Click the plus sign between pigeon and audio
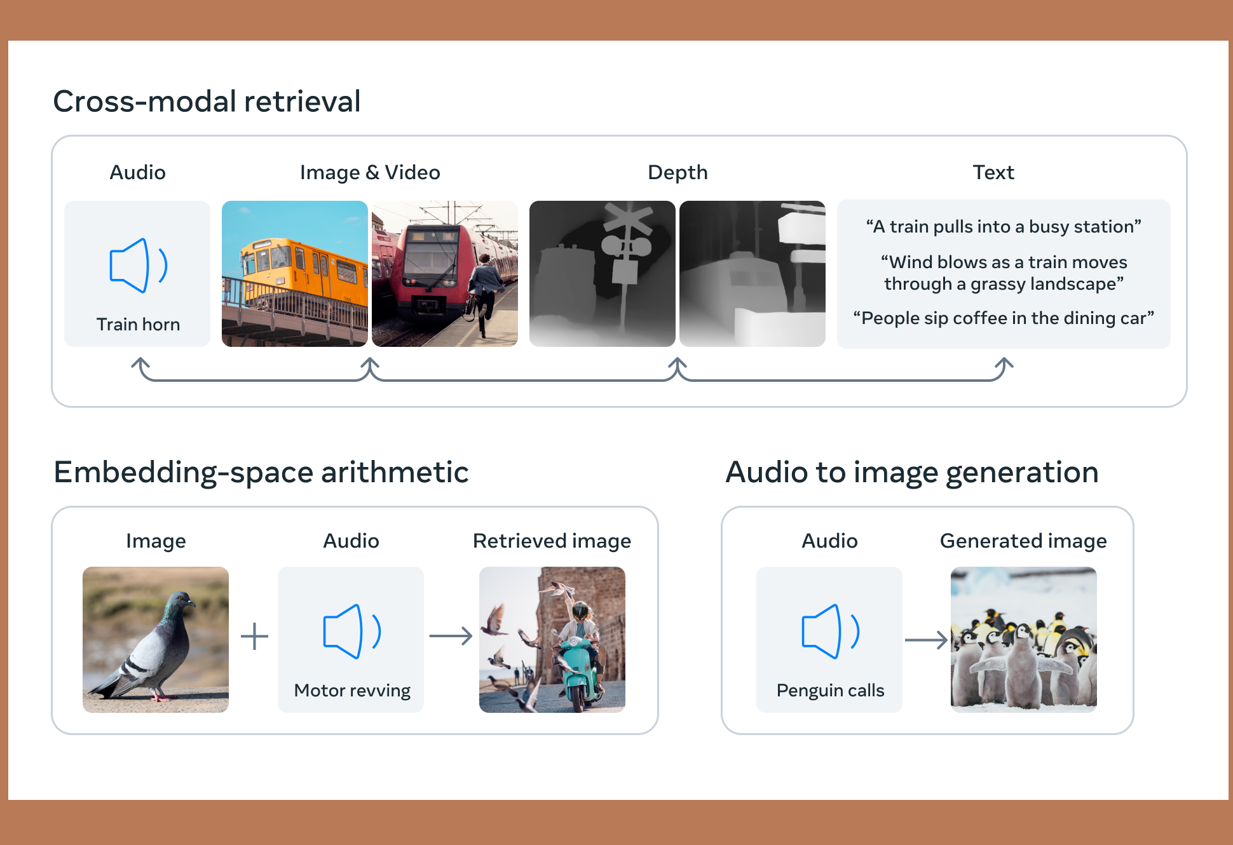Screen dimensions: 1233x845 (255, 636)
